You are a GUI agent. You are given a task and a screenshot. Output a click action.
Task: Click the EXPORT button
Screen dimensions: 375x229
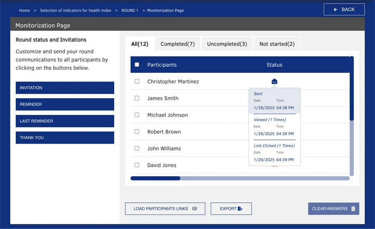point(231,209)
